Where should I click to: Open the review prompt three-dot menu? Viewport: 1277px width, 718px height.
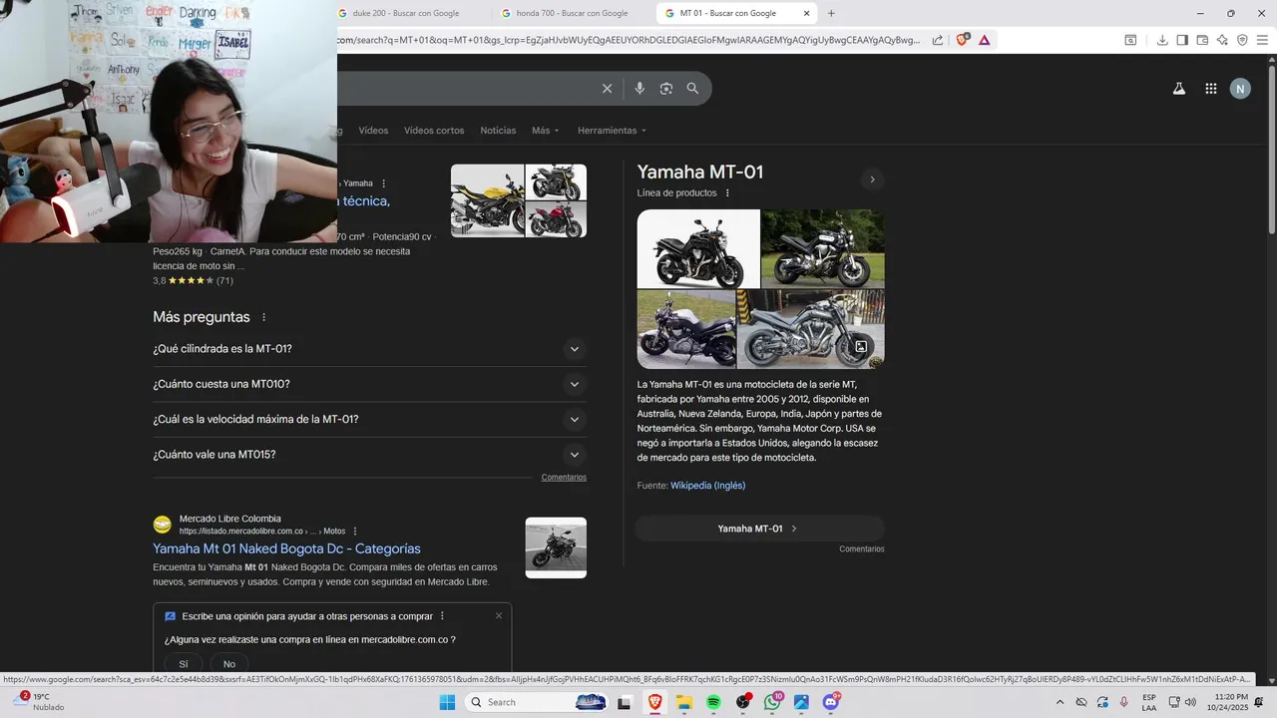click(442, 616)
